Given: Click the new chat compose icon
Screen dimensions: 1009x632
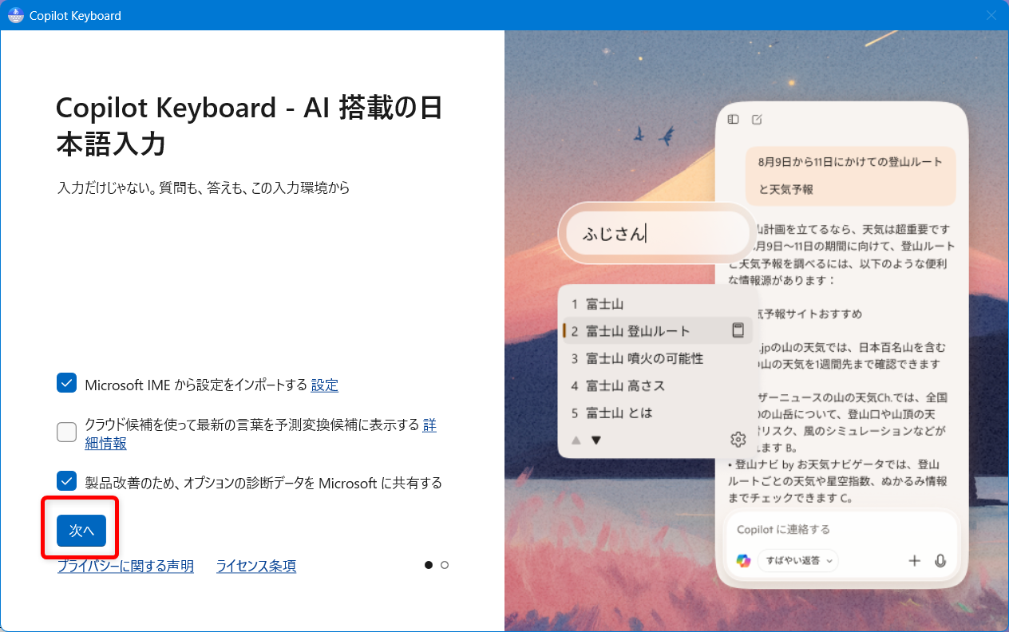Looking at the screenshot, I should (x=757, y=120).
